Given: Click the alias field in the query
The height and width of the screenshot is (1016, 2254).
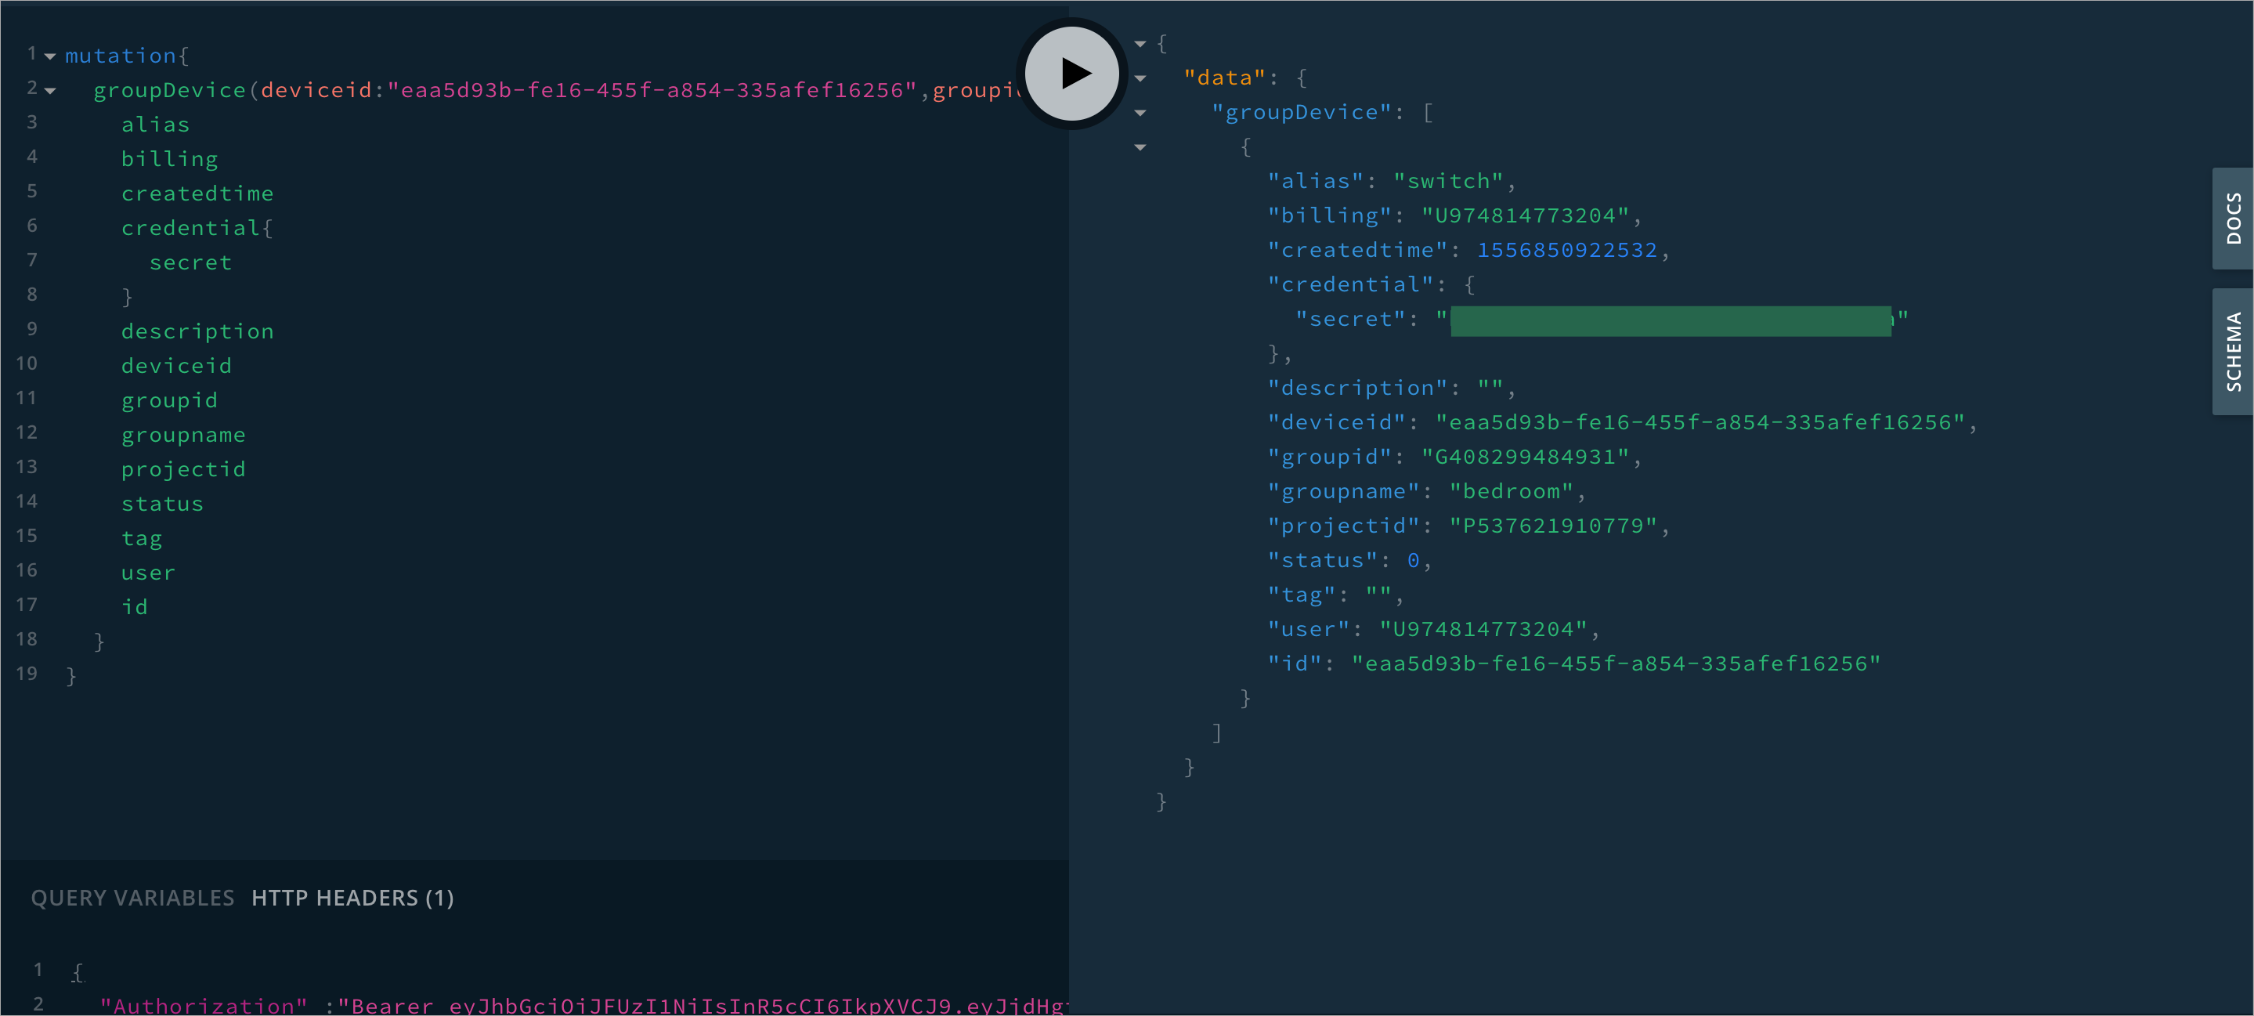Looking at the screenshot, I should 156,125.
